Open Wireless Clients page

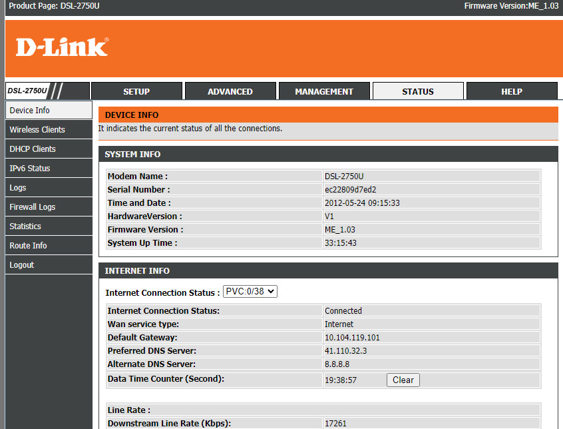49,129
